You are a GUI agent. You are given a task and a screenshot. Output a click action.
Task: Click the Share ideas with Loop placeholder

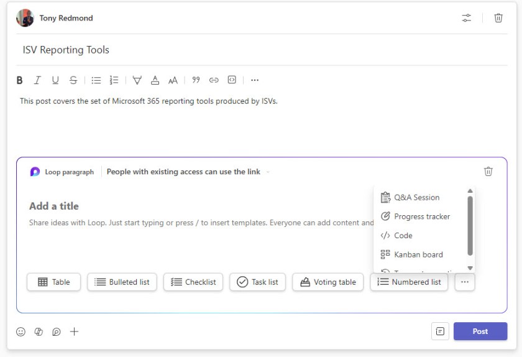click(x=201, y=223)
